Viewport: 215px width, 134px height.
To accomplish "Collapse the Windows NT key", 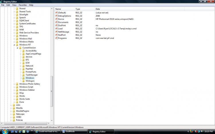I will click(x=14, y=45).
